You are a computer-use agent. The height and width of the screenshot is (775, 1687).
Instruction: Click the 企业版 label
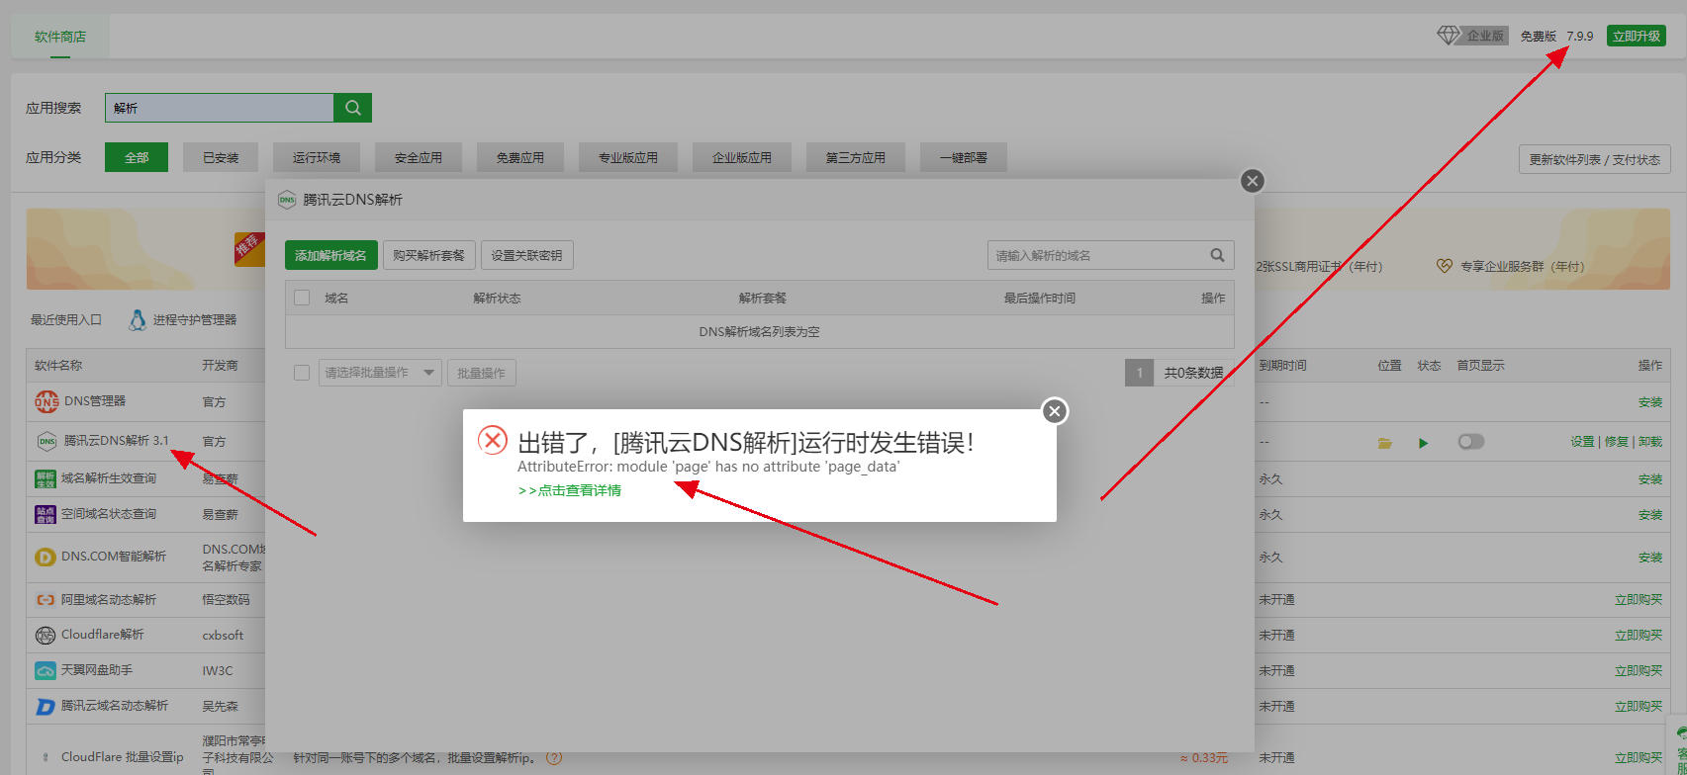(1485, 36)
